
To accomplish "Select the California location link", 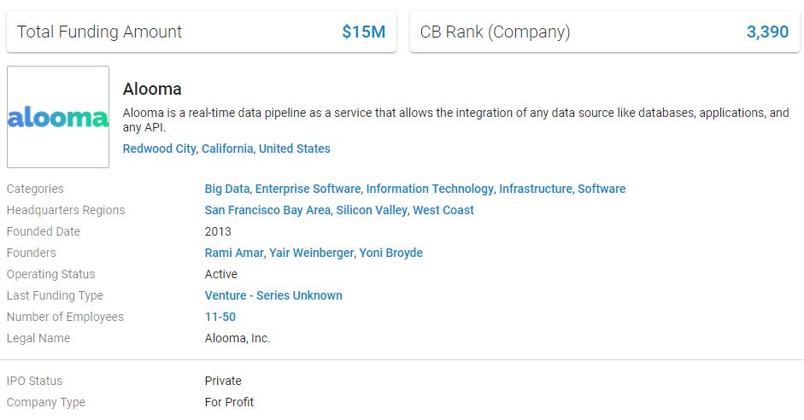I will pyautogui.click(x=227, y=149).
